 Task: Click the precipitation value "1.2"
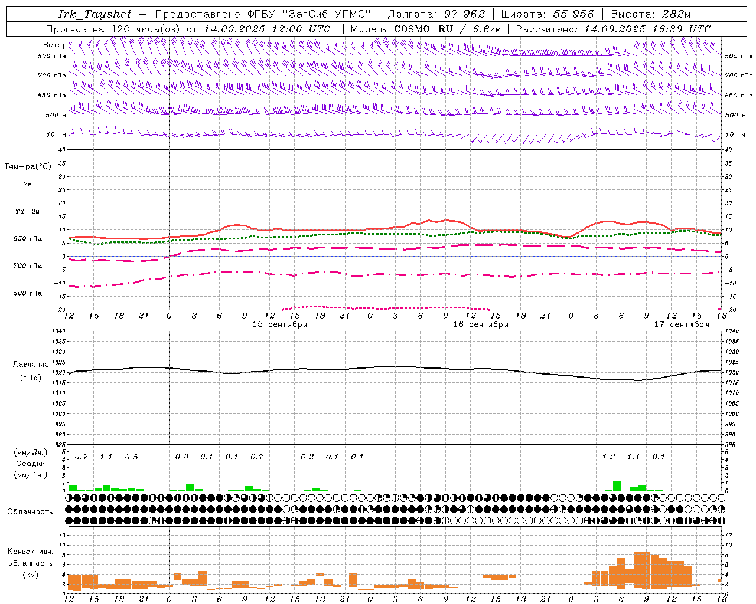click(608, 457)
